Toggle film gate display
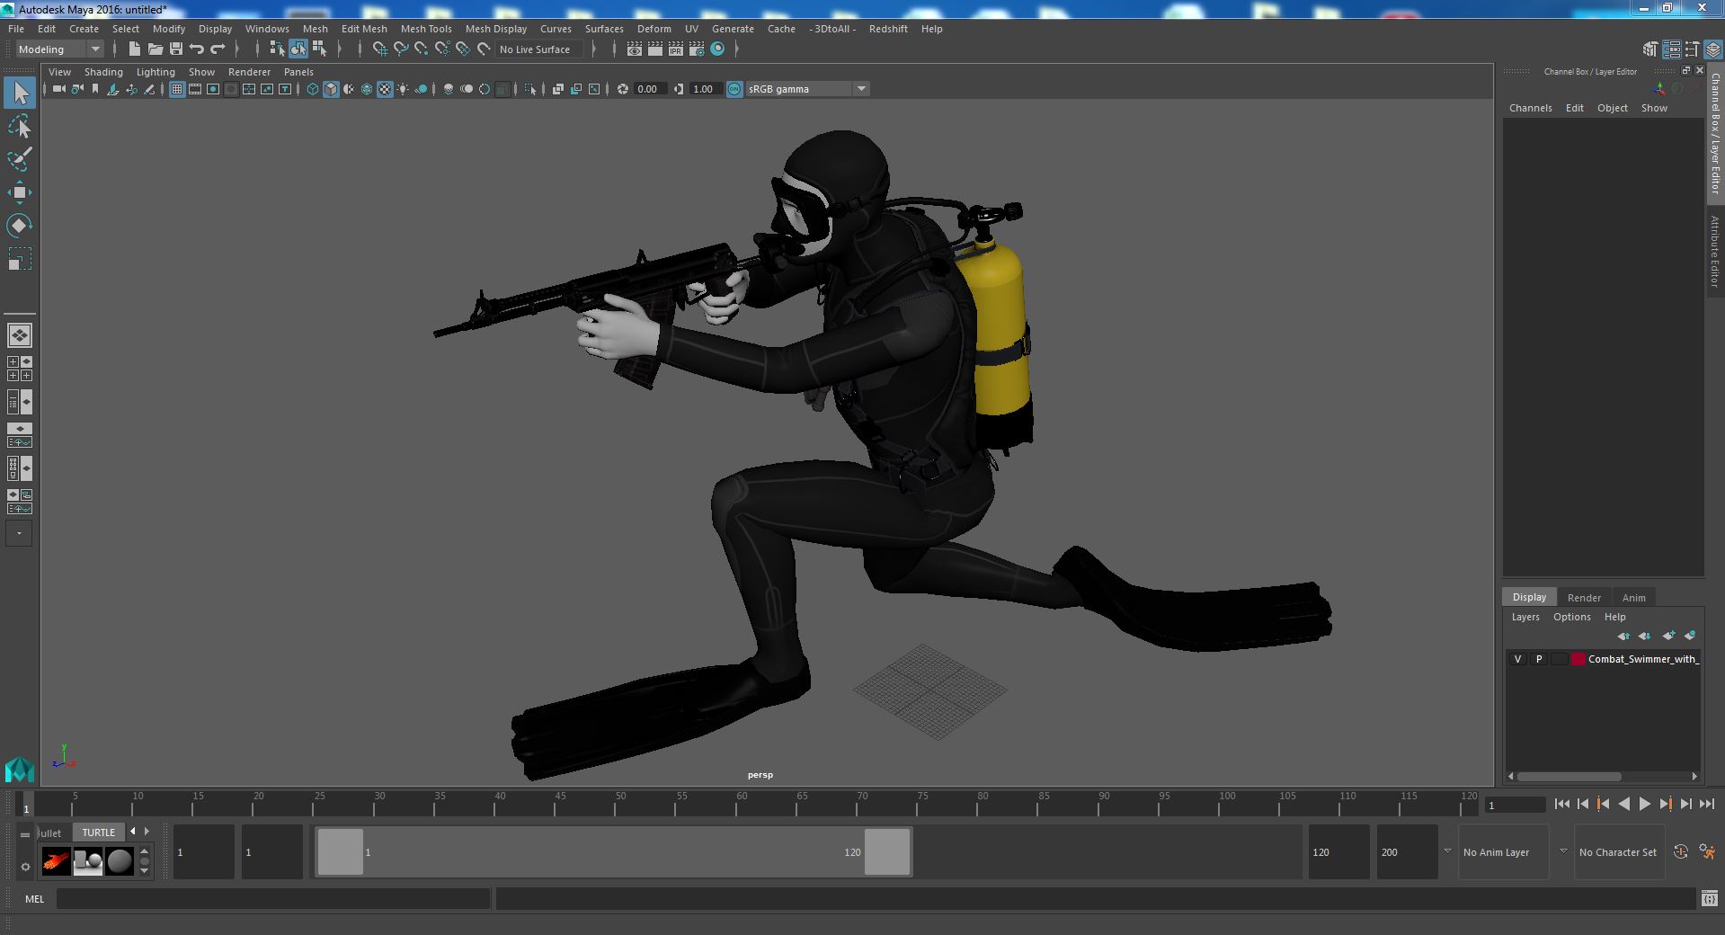This screenshot has width=1725, height=935. point(195,89)
